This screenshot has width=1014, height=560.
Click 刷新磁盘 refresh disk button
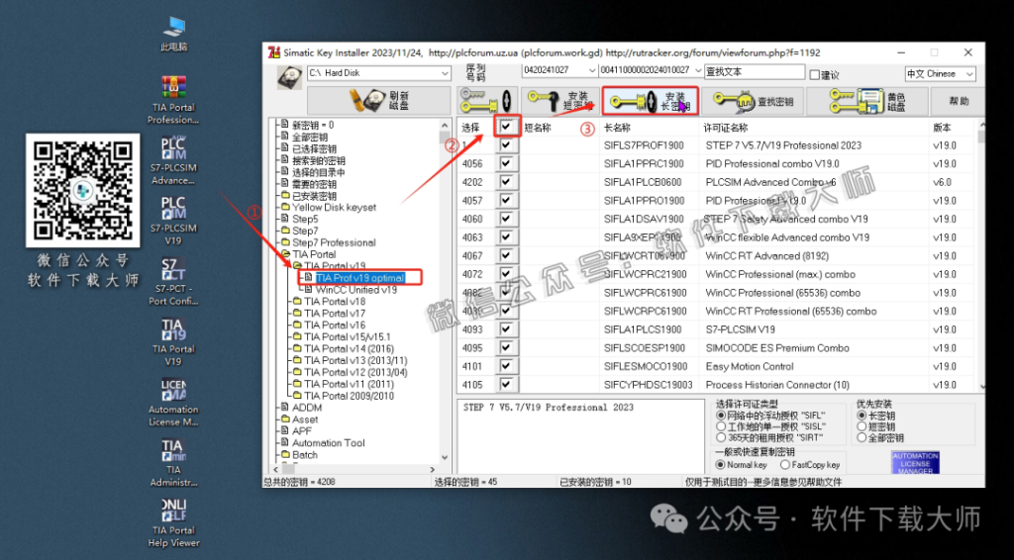(x=379, y=101)
